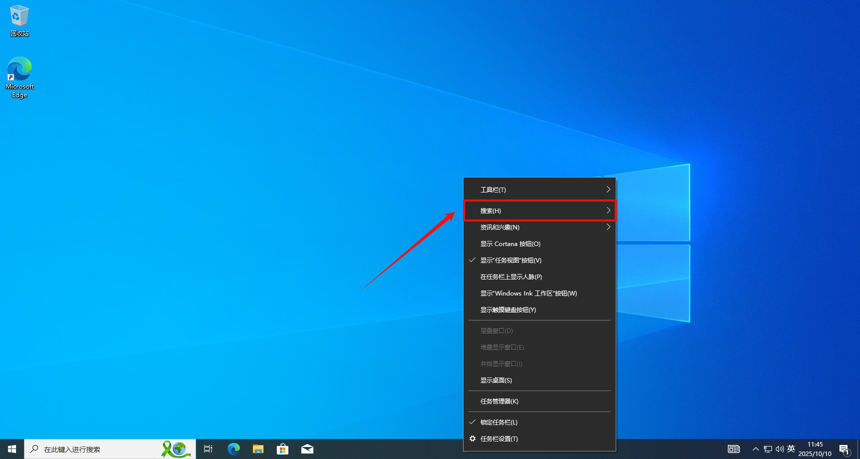Enable '显示 Cortana 按钮(O)' in the menu
Image resolution: width=860 pixels, height=459 pixels.
(510, 243)
